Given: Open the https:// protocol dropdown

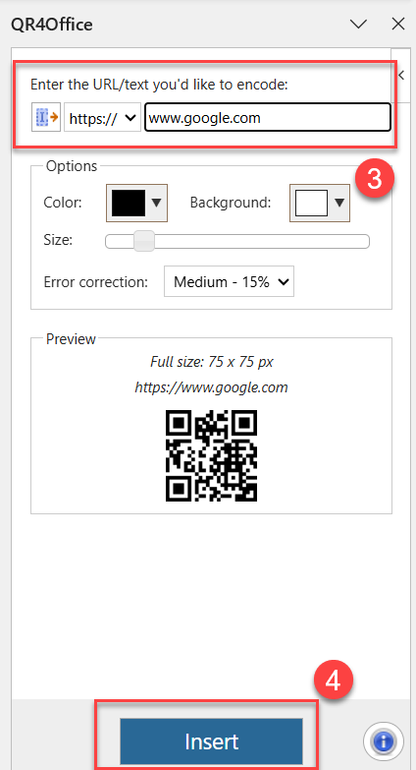Looking at the screenshot, I should coord(102,117).
